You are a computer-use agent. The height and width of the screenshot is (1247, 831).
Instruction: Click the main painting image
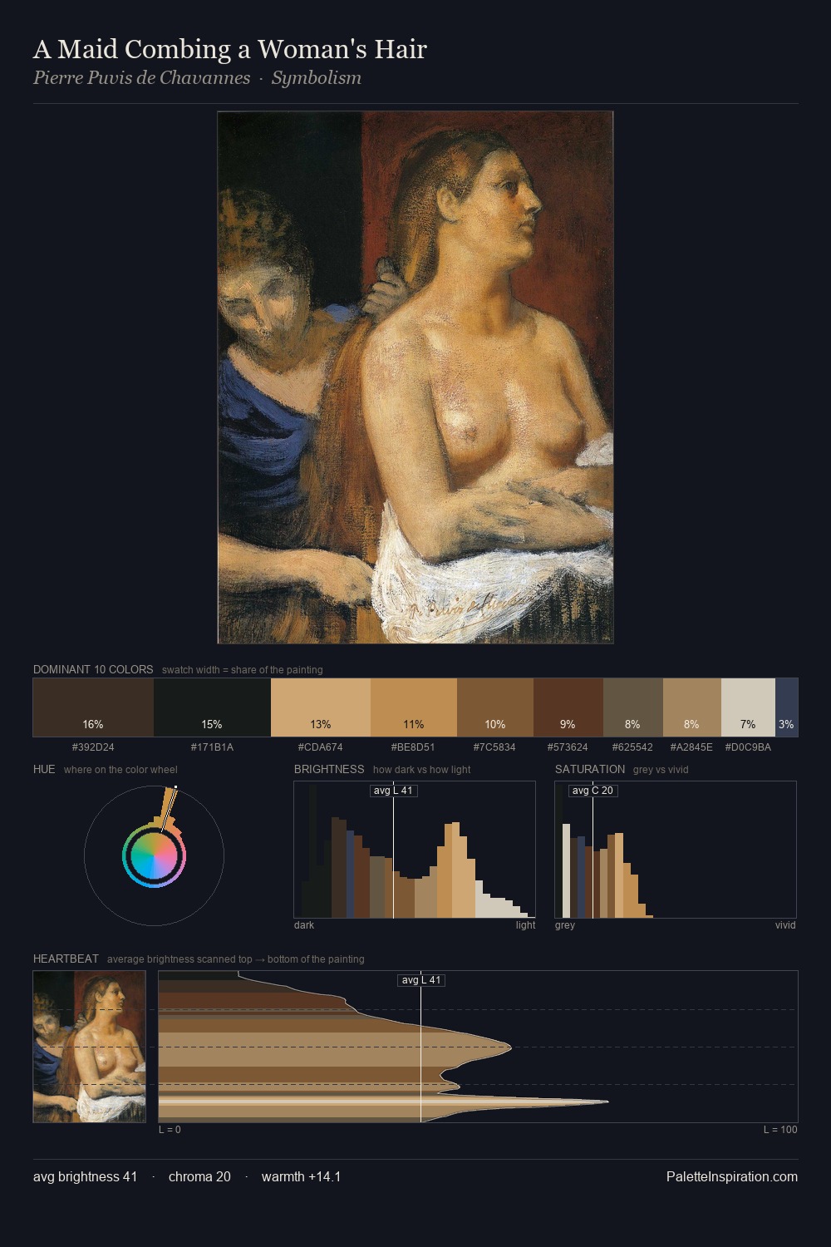tap(415, 377)
